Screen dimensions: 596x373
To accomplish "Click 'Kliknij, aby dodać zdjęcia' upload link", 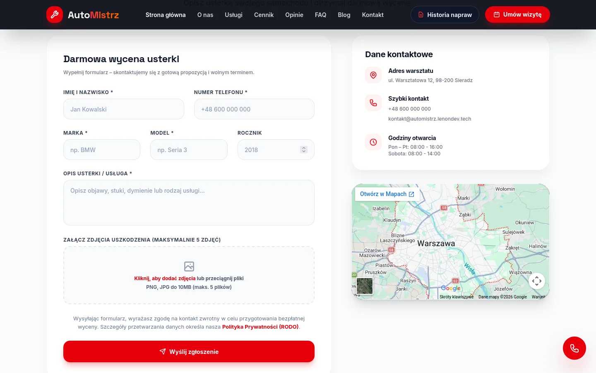I will click(165, 279).
